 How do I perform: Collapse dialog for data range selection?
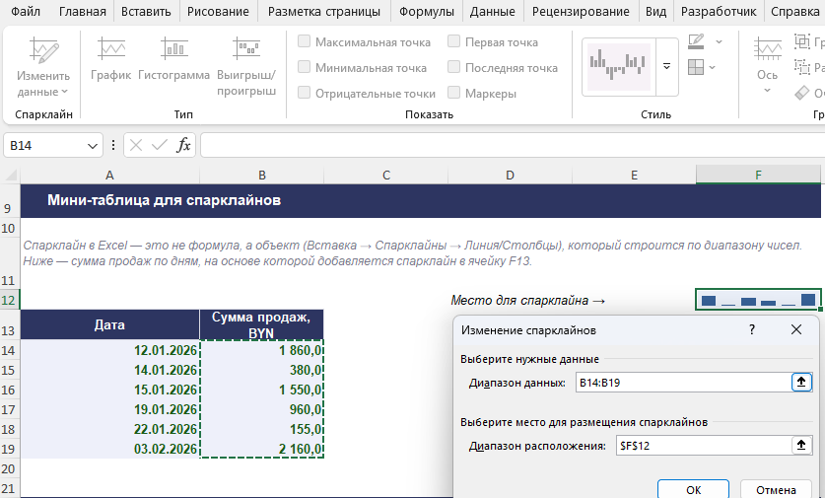pyautogui.click(x=801, y=383)
